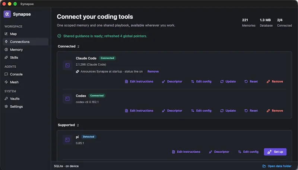Click the Supported section heading

66,125
